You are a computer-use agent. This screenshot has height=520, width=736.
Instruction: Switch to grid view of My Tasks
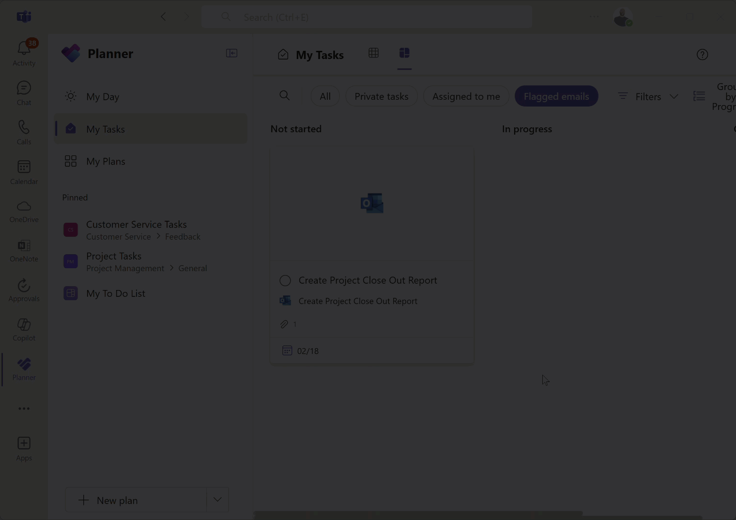(373, 53)
